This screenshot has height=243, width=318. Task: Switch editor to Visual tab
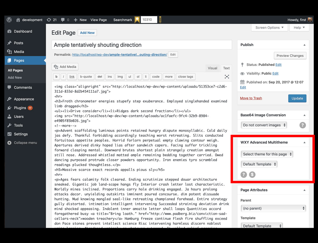[212, 68]
